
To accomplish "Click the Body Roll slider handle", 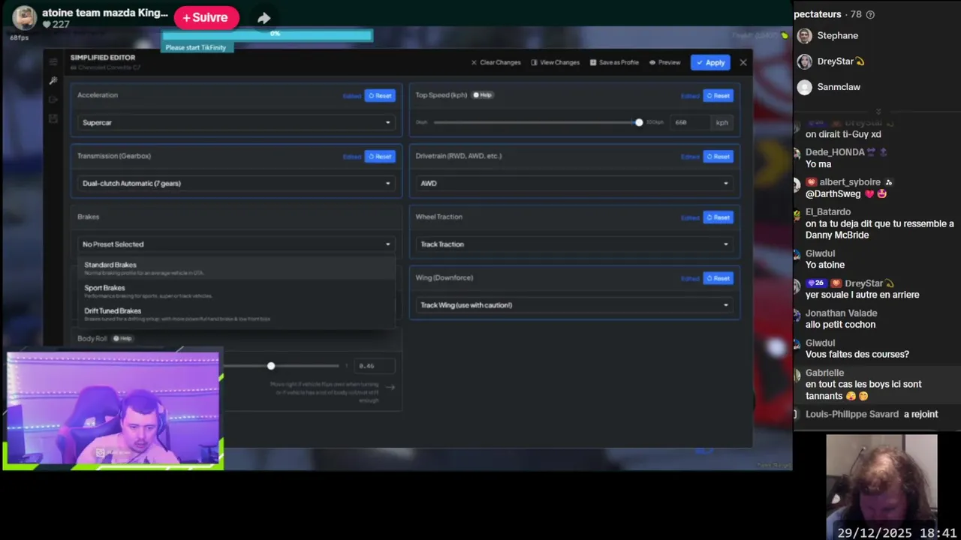I will point(271,366).
